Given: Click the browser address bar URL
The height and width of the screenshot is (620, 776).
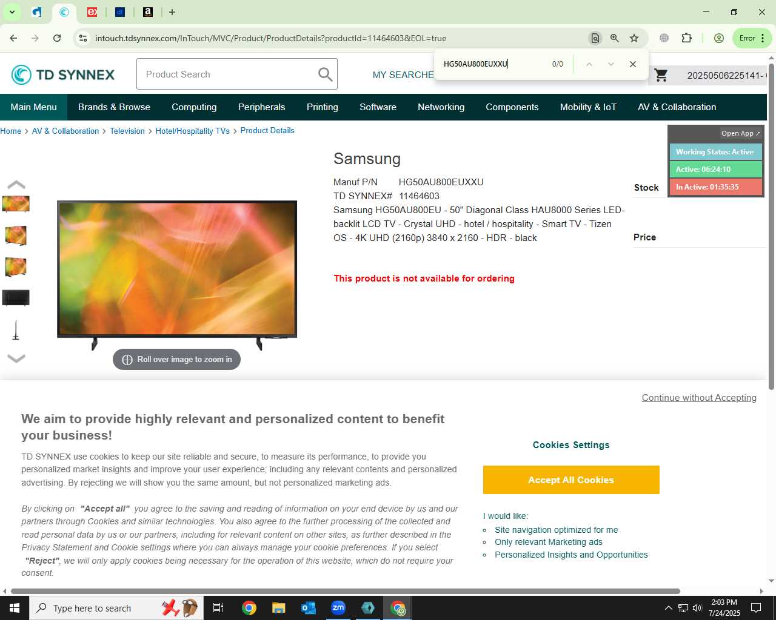Looking at the screenshot, I should (x=270, y=38).
